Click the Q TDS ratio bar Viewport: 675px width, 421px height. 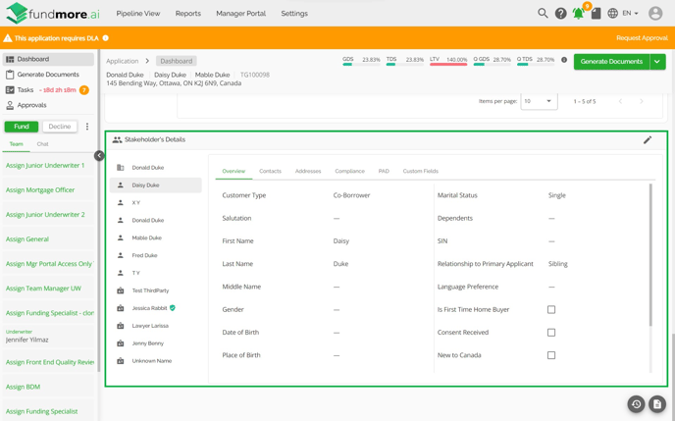coord(536,64)
